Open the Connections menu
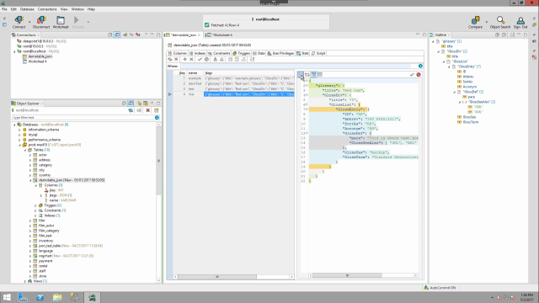 47,9
